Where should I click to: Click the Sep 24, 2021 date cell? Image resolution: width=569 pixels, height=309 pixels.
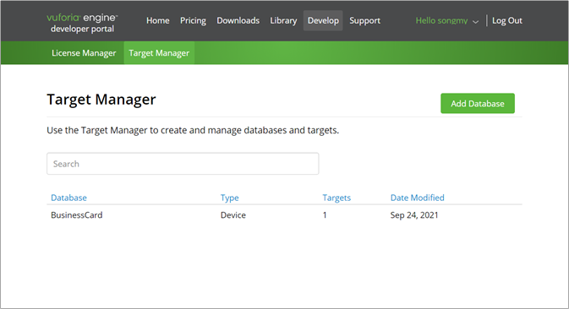click(x=414, y=215)
